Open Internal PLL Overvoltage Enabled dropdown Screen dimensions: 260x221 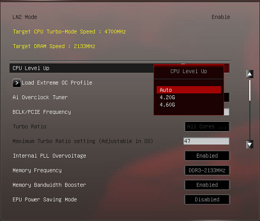click(207, 156)
